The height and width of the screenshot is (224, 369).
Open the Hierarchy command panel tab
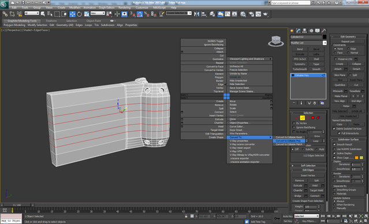pyautogui.click(x=305, y=31)
